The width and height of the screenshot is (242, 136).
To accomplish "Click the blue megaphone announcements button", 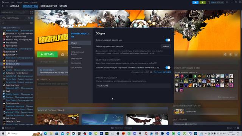I will (195, 2).
